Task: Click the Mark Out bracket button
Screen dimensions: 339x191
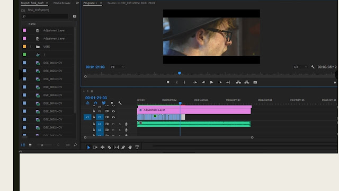Action: [184, 82]
